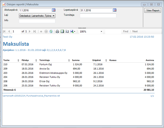Viewport: 164px width, 128px height.
Task: Click the total amount 20 981,10
Action: tap(149, 90)
